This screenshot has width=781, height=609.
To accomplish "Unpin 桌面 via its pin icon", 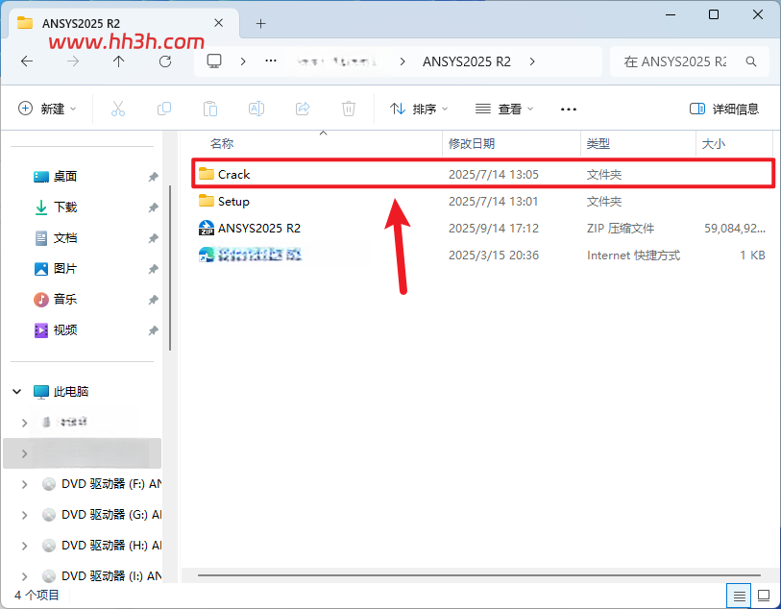I will point(154,177).
